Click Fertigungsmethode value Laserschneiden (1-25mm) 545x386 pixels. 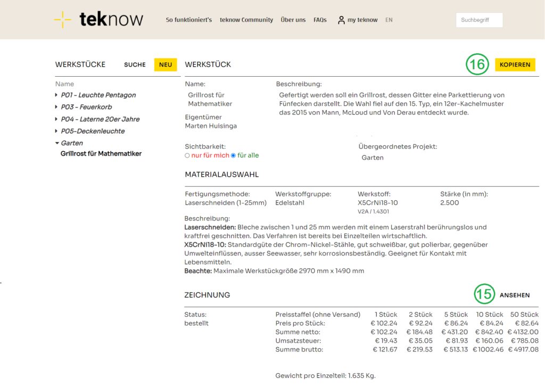226,203
